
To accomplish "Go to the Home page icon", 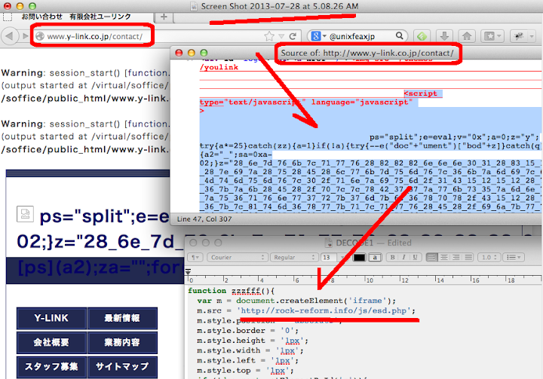I will click(x=467, y=36).
